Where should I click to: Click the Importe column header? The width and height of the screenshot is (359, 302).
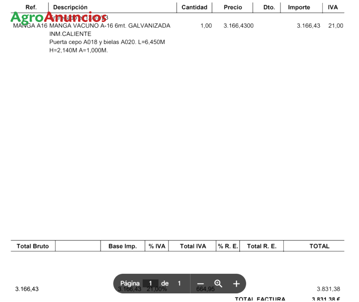click(x=299, y=7)
